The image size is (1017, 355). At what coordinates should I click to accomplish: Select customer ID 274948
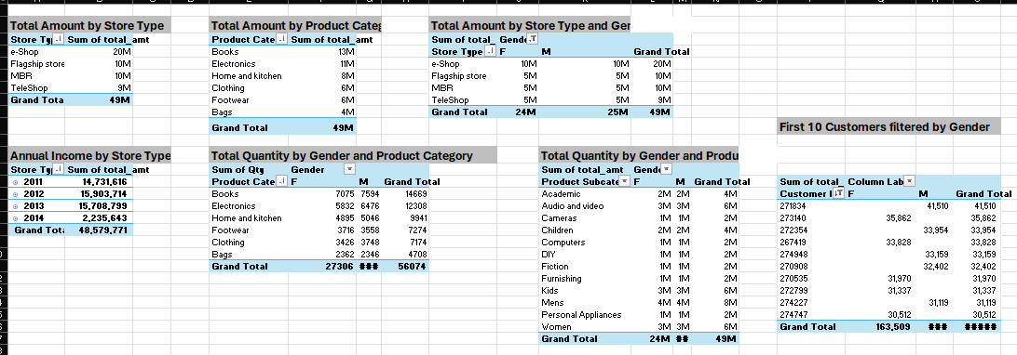pyautogui.click(x=811, y=254)
